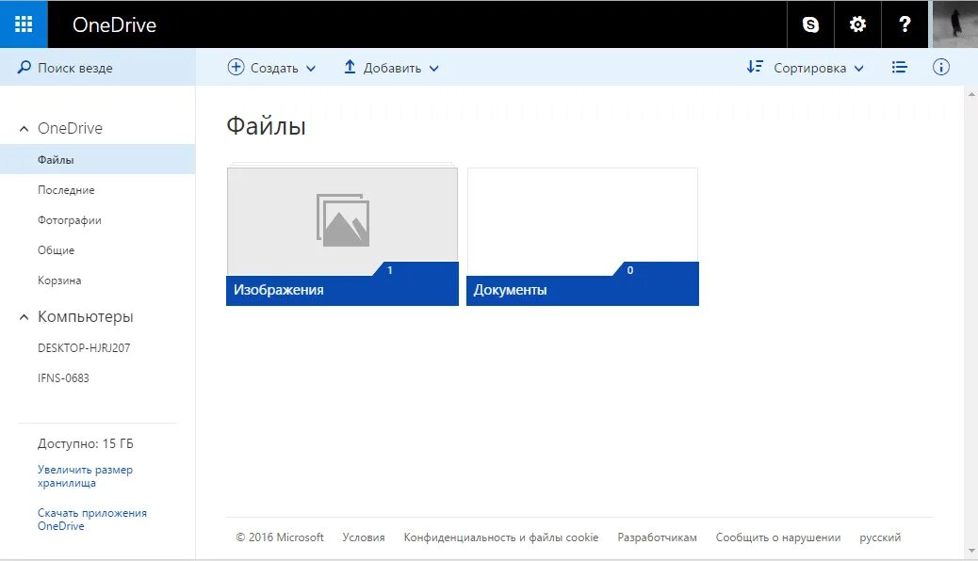The width and height of the screenshot is (978, 561).
Task: Open the Создать dropdown menu
Action: (x=270, y=67)
